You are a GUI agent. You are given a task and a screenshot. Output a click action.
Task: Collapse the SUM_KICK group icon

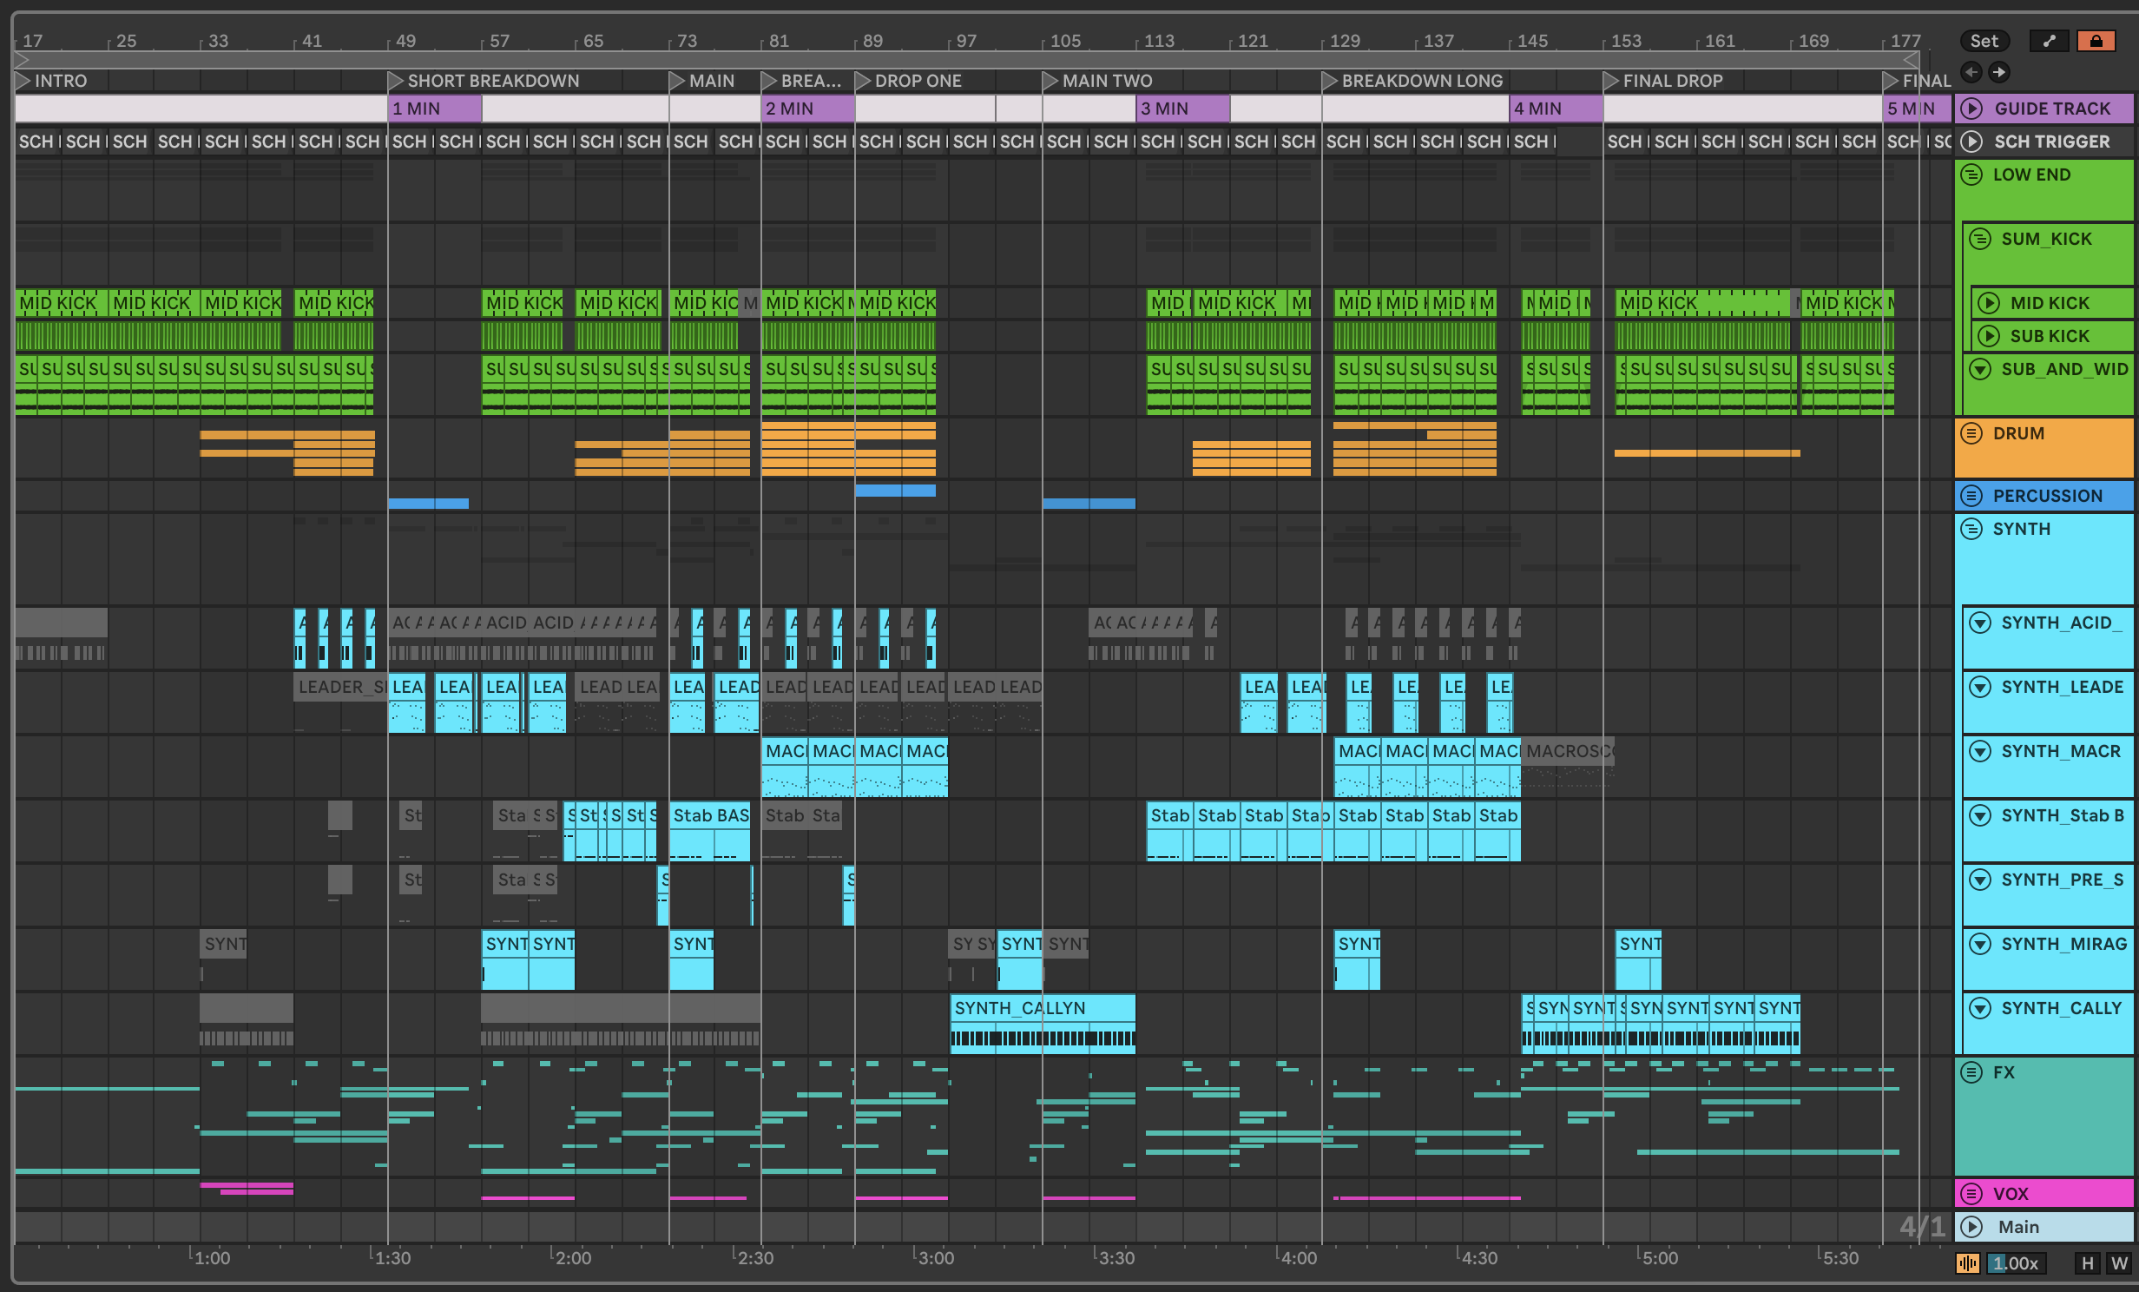[1980, 239]
